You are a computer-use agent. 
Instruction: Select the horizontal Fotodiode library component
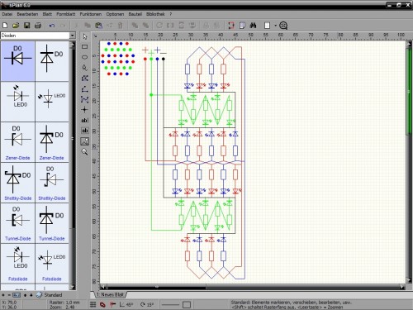click(18, 263)
